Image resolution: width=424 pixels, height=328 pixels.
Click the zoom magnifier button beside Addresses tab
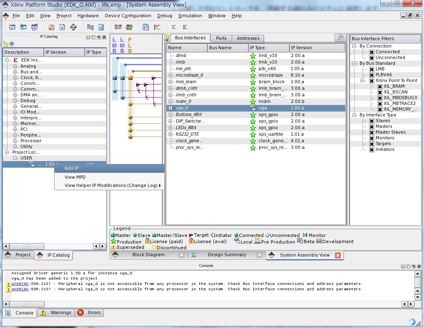pyautogui.click(x=341, y=38)
